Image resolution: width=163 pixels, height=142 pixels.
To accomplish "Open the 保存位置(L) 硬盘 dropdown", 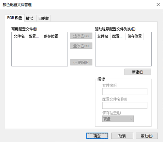I will coord(118,119).
